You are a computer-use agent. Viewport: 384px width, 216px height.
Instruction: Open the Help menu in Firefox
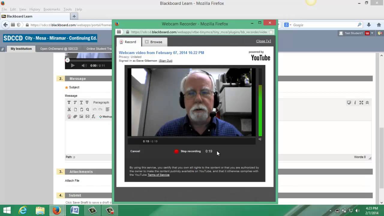click(78, 9)
